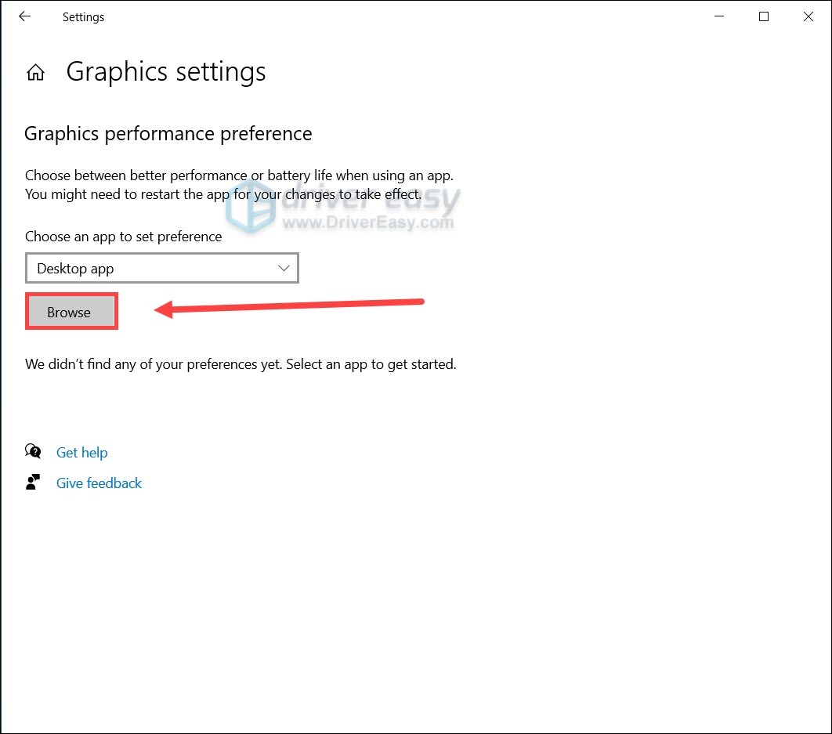Go back using the Settings back arrow
Viewport: 832px width, 734px height.
coord(24,16)
